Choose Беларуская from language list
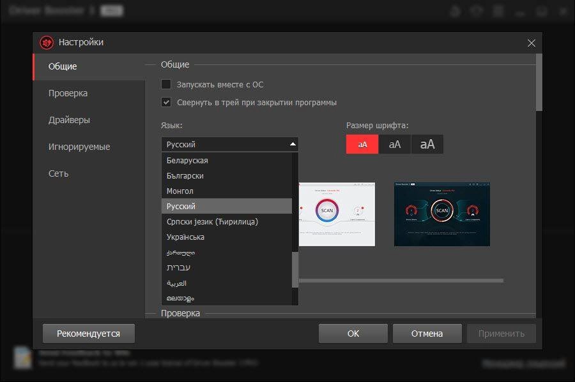Image resolution: width=575 pixels, height=382 pixels. (x=227, y=160)
